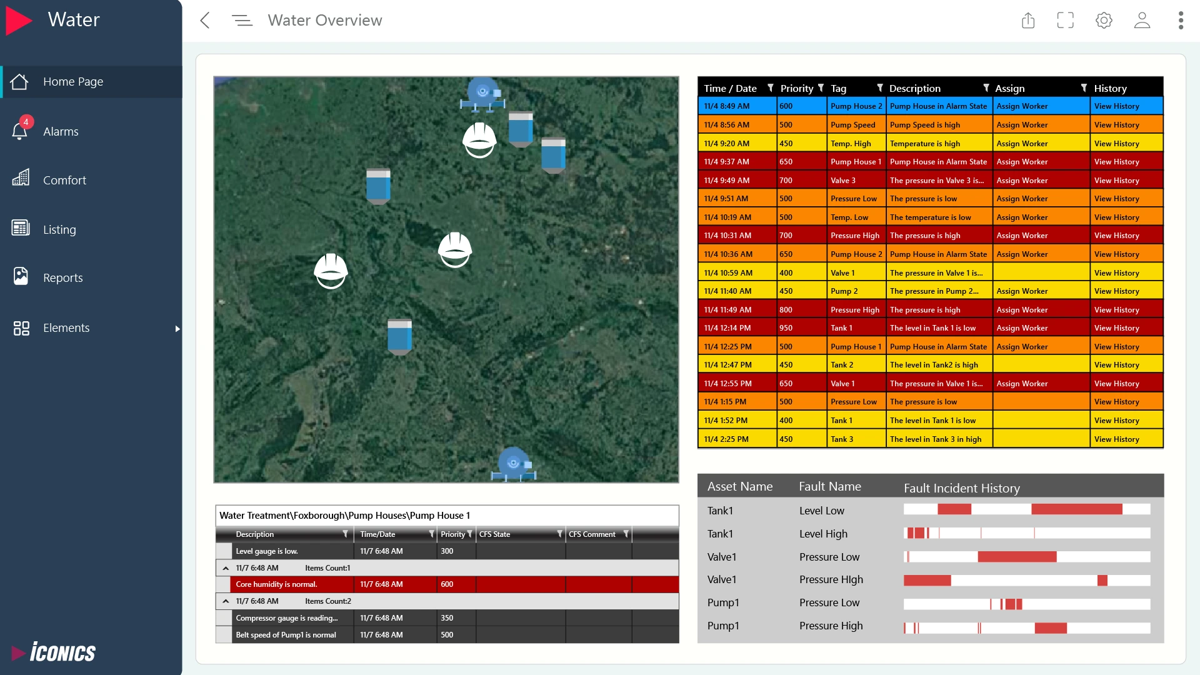Click the back arrow icon
This screenshot has height=675, width=1200.
[x=205, y=21]
